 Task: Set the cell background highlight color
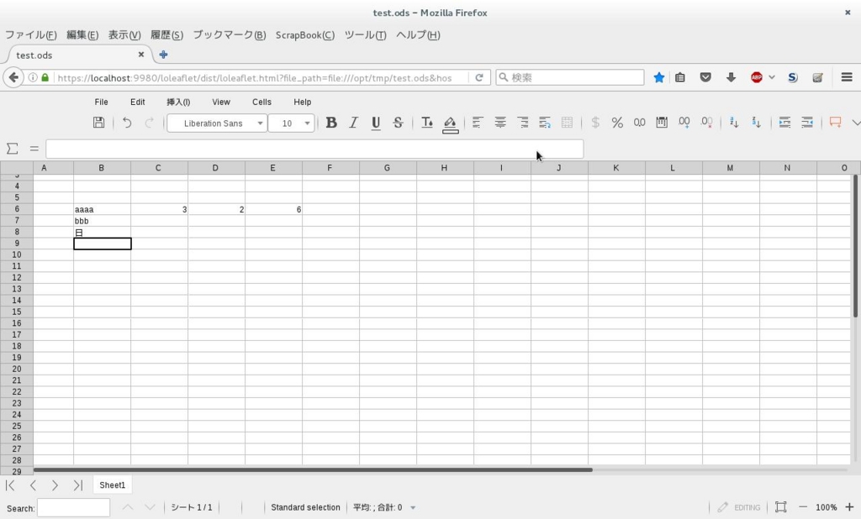[450, 123]
